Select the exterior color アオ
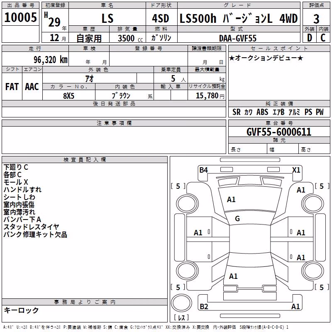The height and width of the screenshot is (332, 332). tap(89, 78)
